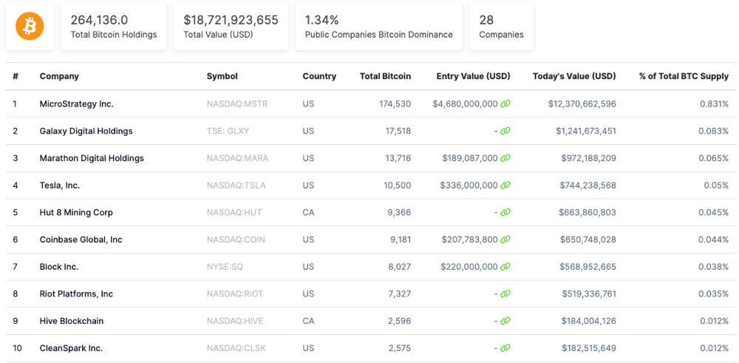Click the $4,680,000,000 entry value
This screenshot has height=363, width=739.
[x=465, y=104]
